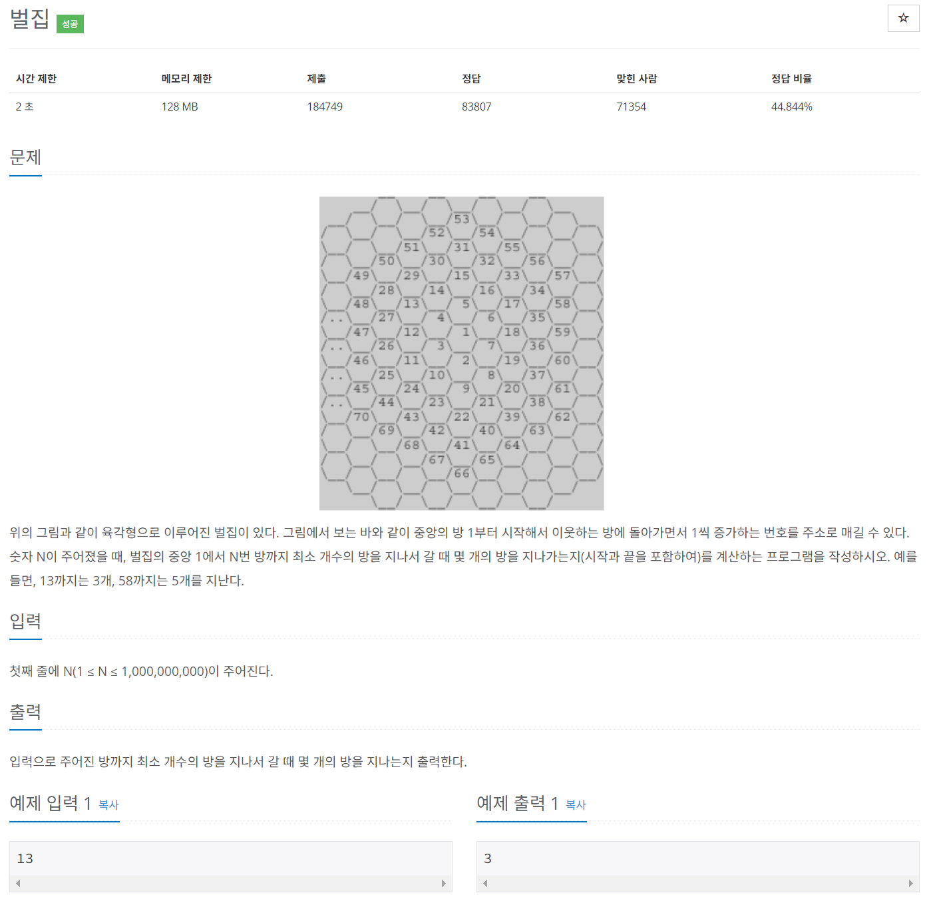This screenshot has height=901, width=929.
Task: Click the honeycomb diagram image
Action: click(x=461, y=353)
